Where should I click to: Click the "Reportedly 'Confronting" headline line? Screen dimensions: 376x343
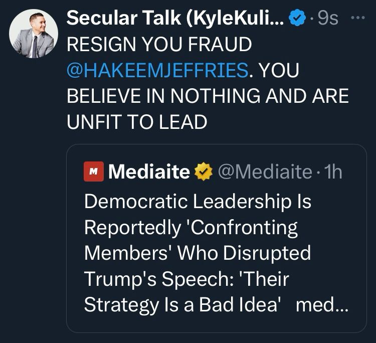(191, 228)
